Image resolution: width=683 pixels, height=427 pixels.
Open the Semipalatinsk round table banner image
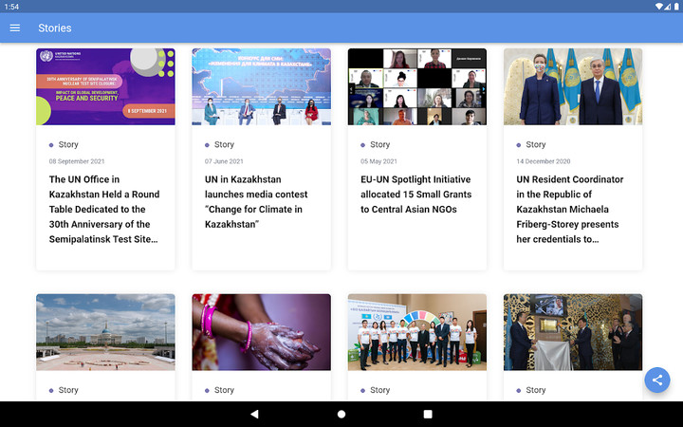pyautogui.click(x=105, y=86)
